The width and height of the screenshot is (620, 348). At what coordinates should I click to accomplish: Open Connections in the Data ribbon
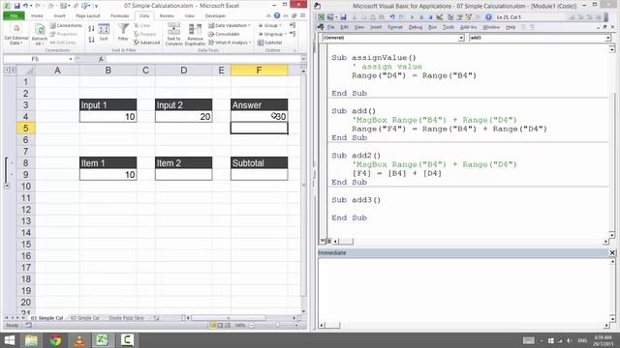66,26
